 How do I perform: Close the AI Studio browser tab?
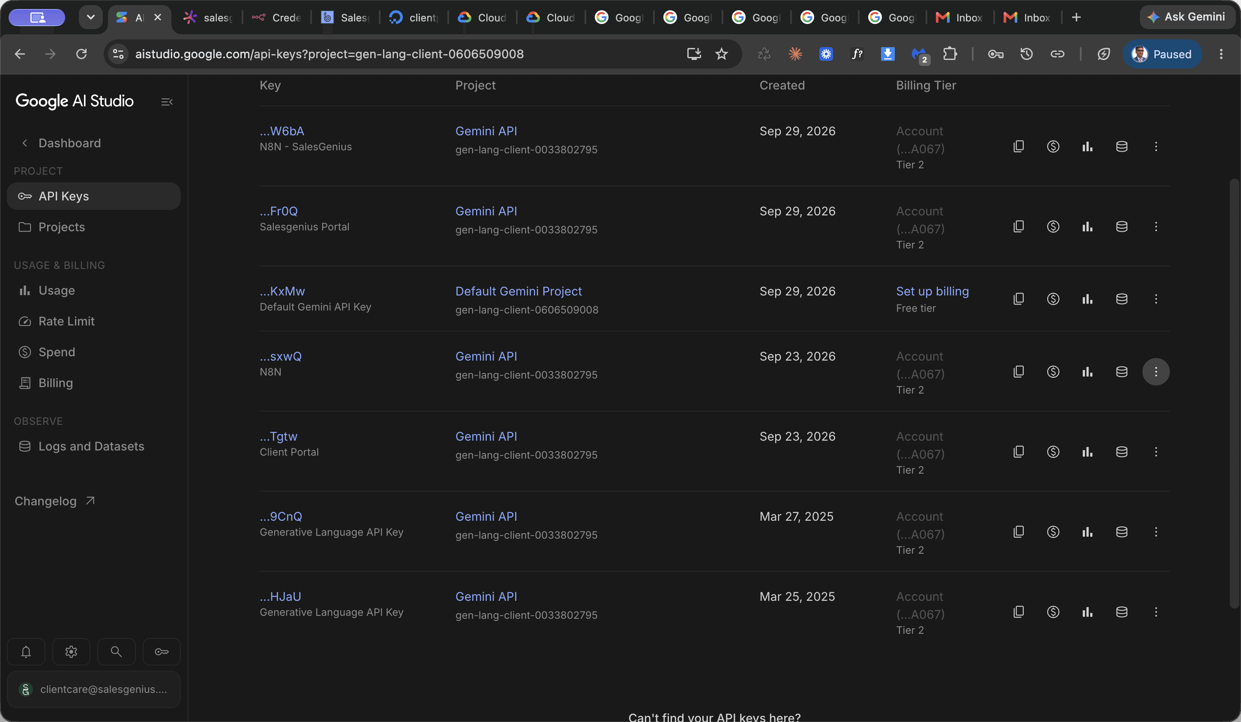158,17
